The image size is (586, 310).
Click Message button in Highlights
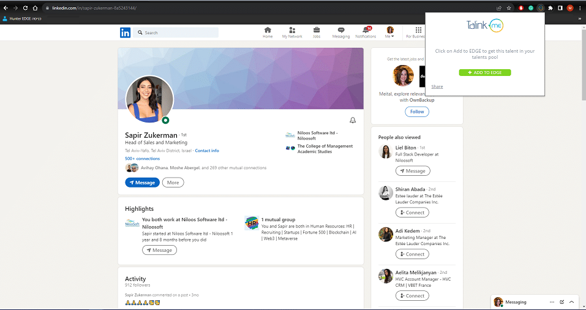pyautogui.click(x=159, y=250)
